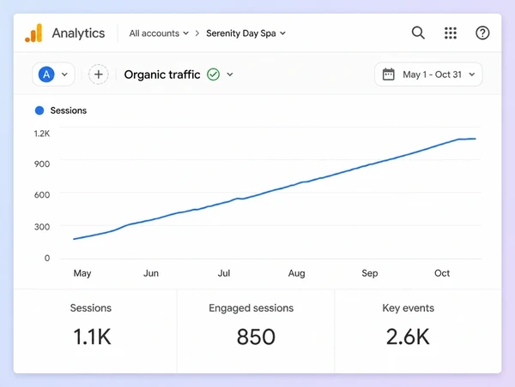Select the Sessions legend label
This screenshot has width=515, height=387.
[x=69, y=110]
